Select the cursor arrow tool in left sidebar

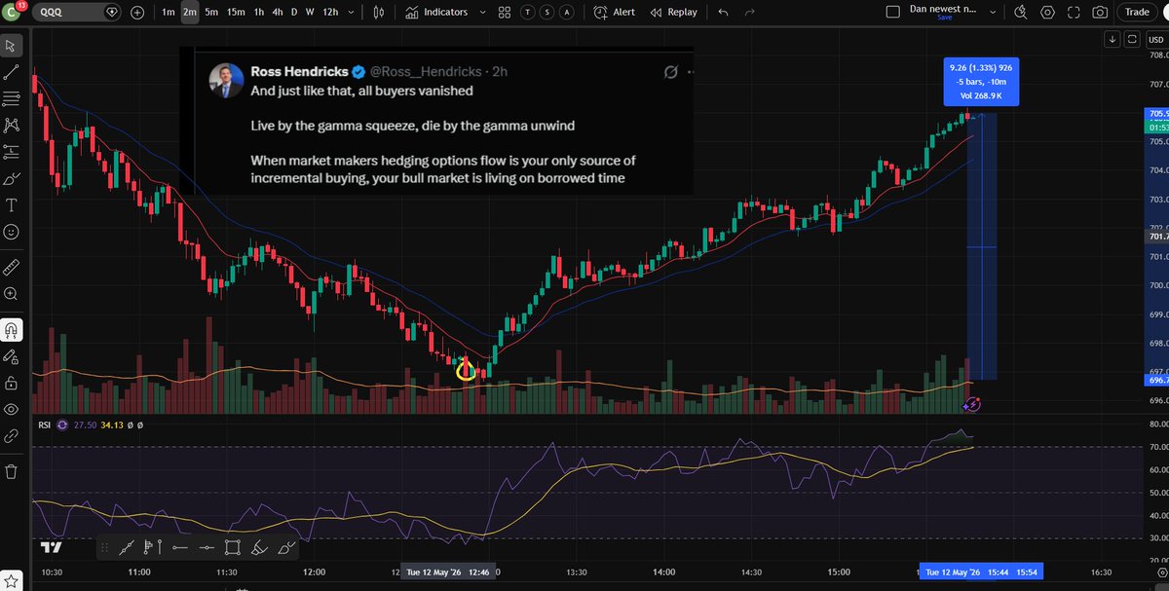click(11, 46)
